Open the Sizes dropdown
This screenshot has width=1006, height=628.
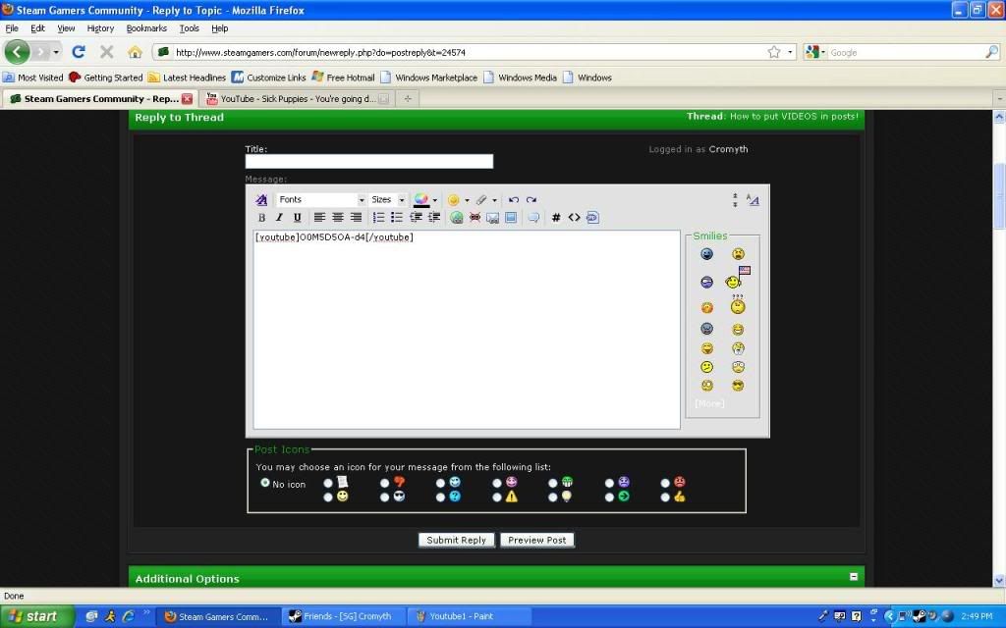(387, 200)
